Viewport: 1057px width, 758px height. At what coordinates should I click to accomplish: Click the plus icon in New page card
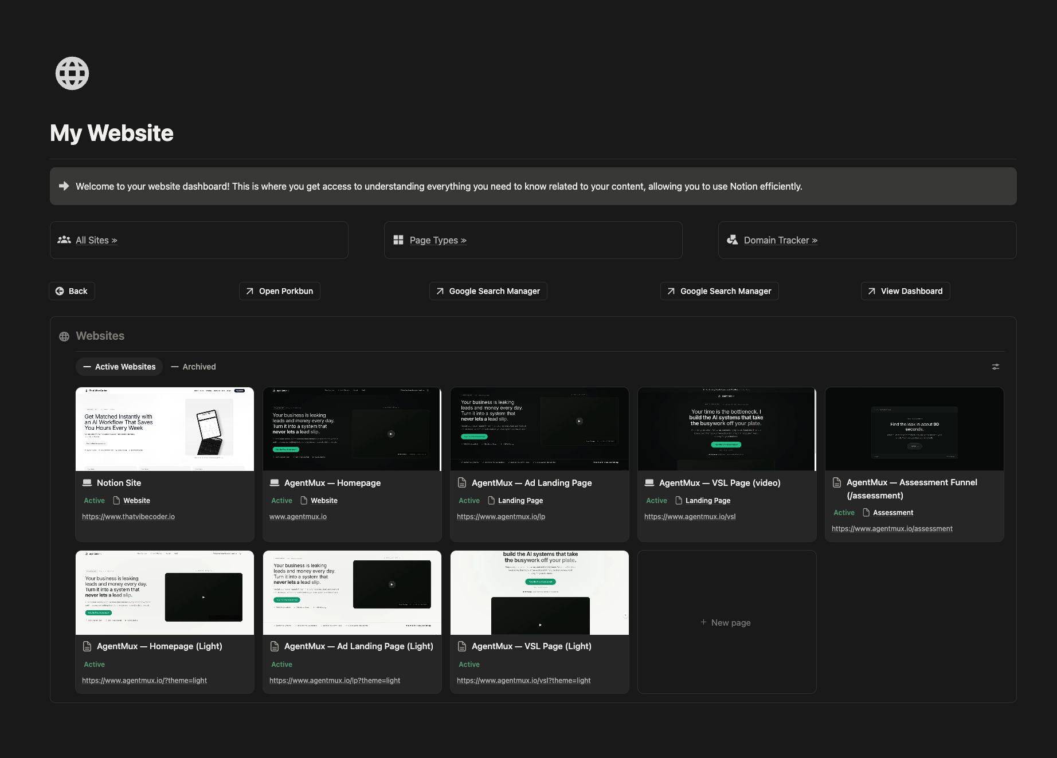(x=703, y=622)
